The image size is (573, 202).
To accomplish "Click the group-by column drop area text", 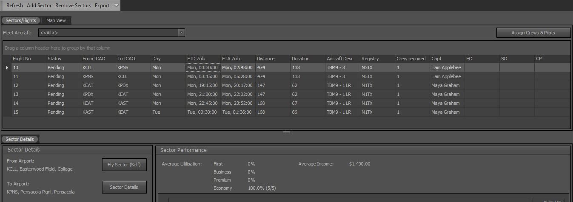I will (x=57, y=48).
